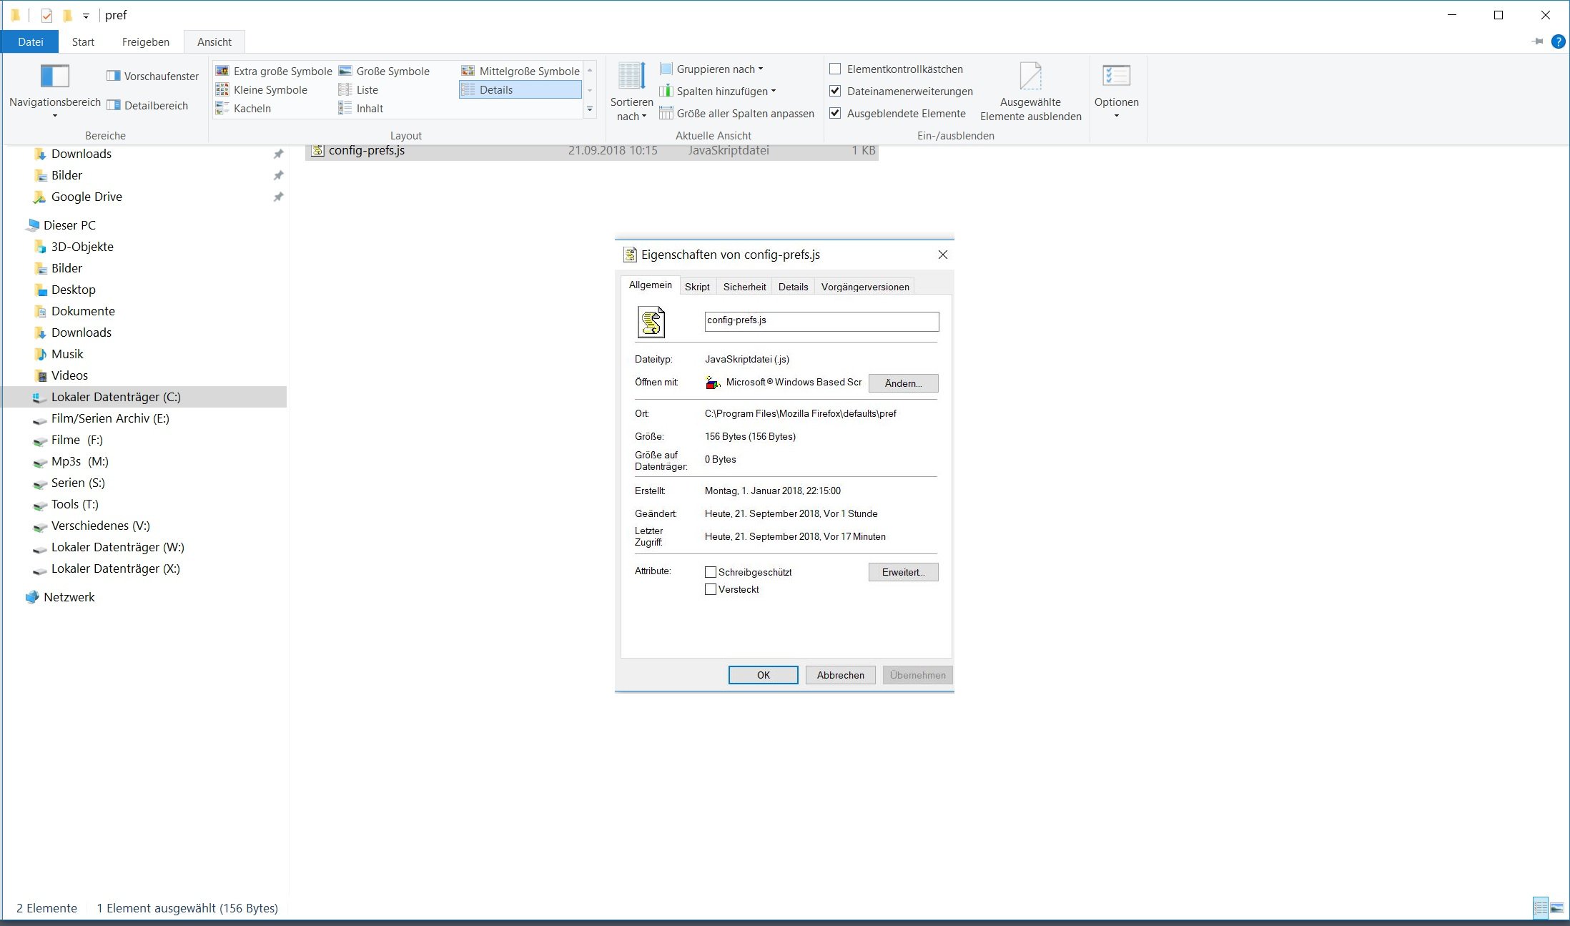Switch to the Sicherheit tab
Viewport: 1570px width, 926px height.
(x=744, y=287)
